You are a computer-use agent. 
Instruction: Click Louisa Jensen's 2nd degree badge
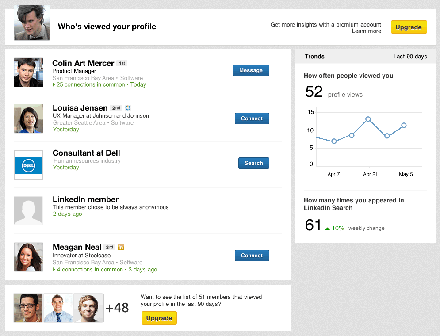[116, 107]
